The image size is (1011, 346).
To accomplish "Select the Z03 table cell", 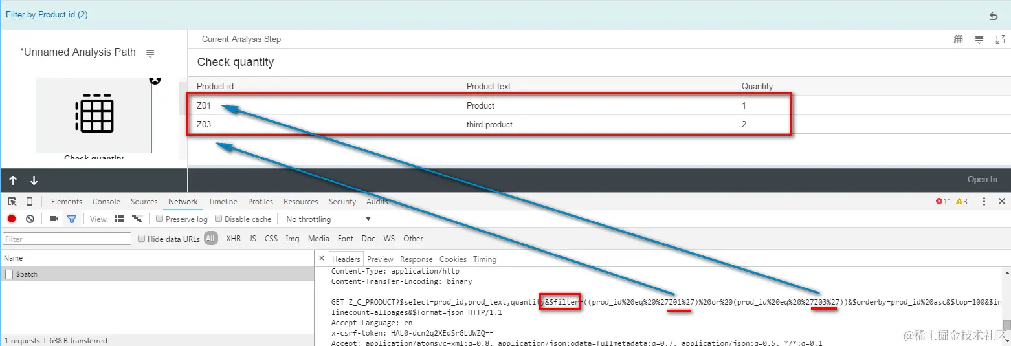I will point(204,124).
